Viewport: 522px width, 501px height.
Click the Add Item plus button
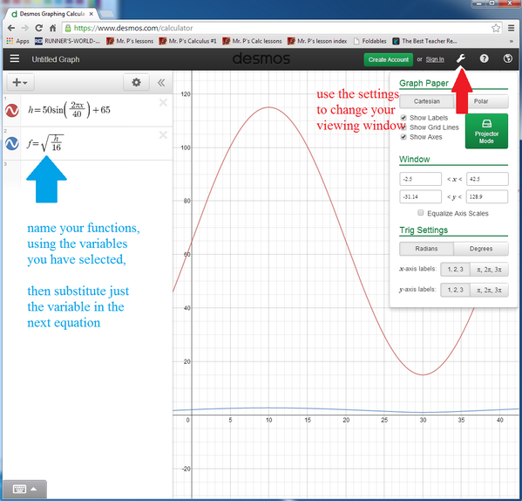[20, 82]
